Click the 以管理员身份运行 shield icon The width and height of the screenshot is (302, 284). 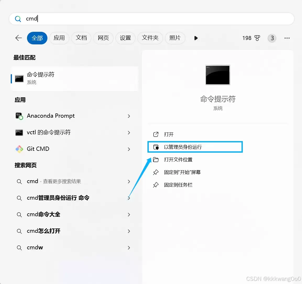point(156,147)
